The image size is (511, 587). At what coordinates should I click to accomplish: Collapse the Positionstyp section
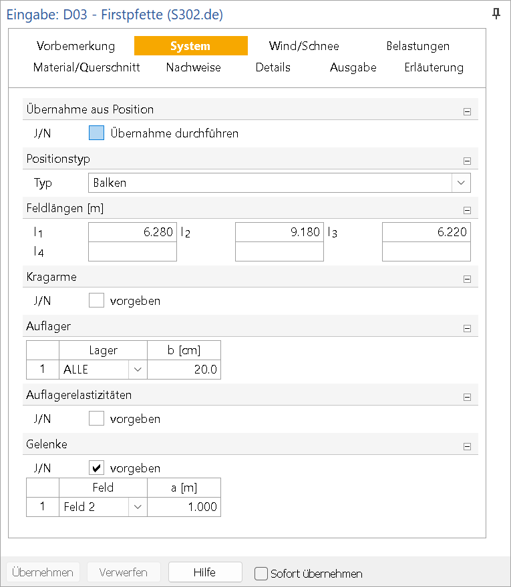point(467,161)
